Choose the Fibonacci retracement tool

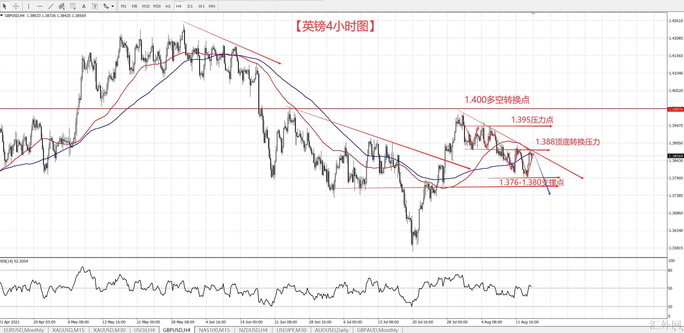tap(73, 6)
